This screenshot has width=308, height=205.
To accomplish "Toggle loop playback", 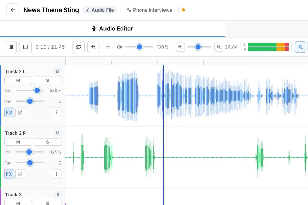I will click(79, 47).
